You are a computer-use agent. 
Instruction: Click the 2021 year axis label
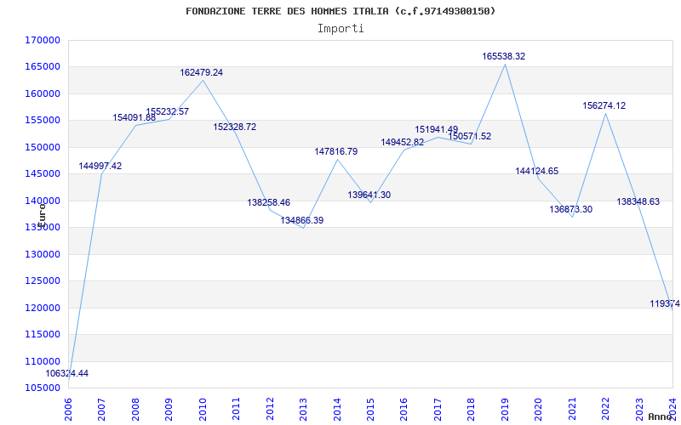(572, 409)
